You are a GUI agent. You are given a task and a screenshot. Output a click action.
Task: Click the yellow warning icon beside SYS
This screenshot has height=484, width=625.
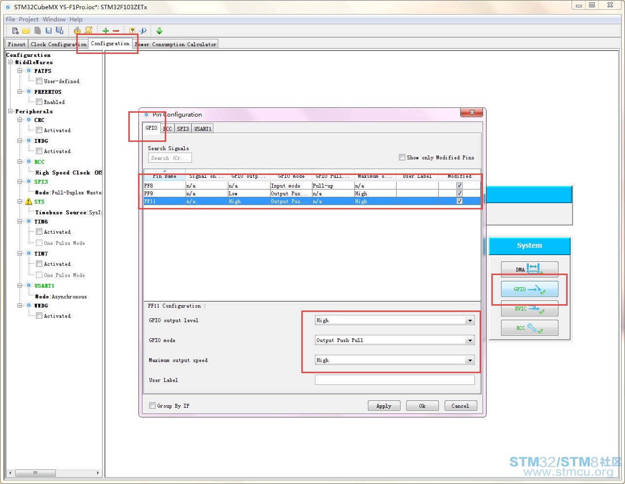(28, 201)
